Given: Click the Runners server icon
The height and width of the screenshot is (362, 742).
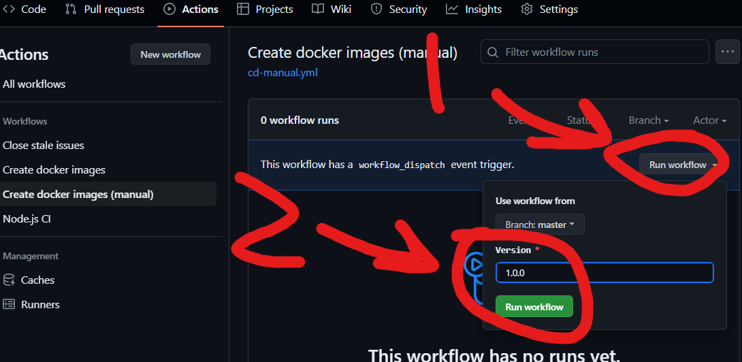Looking at the screenshot, I should (x=9, y=304).
